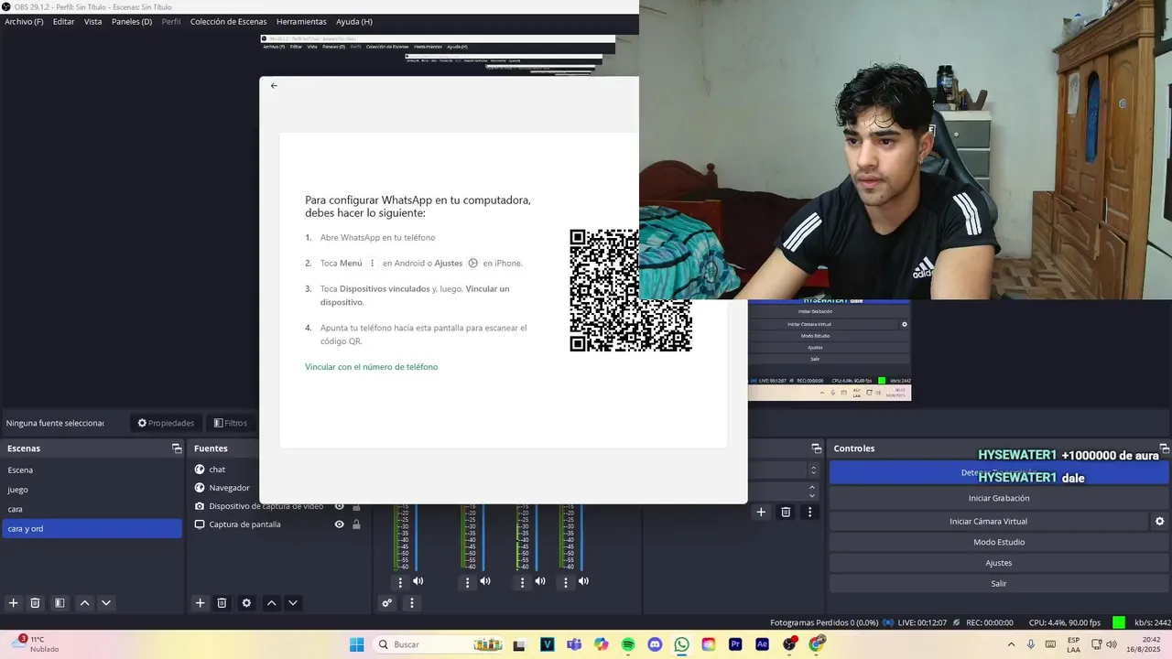Open the Ayuda (H) menu

(x=354, y=21)
